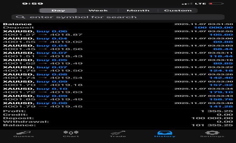Tap the profit value 179.10
This screenshot has height=143, width=236.
pyautogui.click(x=221, y=92)
